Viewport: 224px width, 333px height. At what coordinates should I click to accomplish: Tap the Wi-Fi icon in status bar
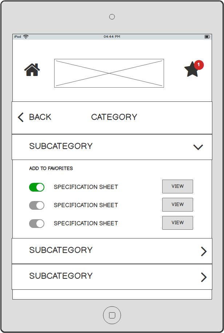point(26,36)
